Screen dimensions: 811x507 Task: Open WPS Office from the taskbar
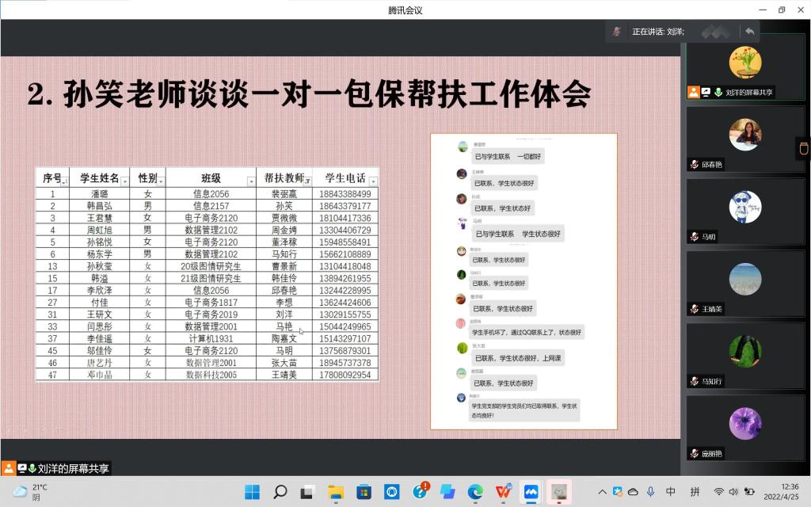503,492
